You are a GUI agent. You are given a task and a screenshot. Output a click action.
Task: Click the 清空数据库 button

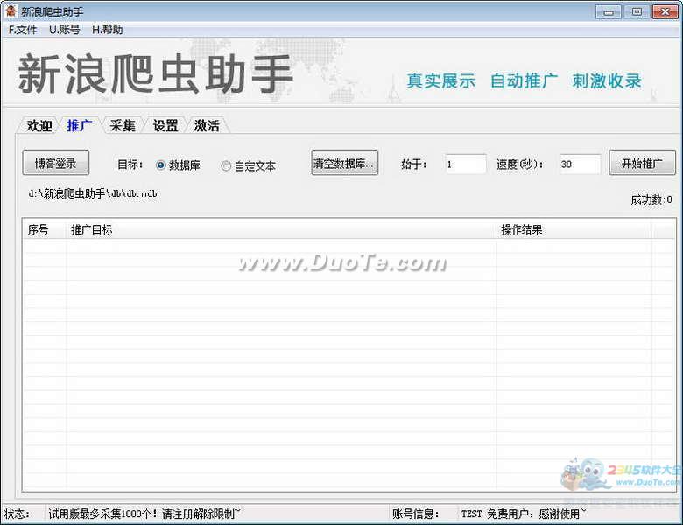344,163
